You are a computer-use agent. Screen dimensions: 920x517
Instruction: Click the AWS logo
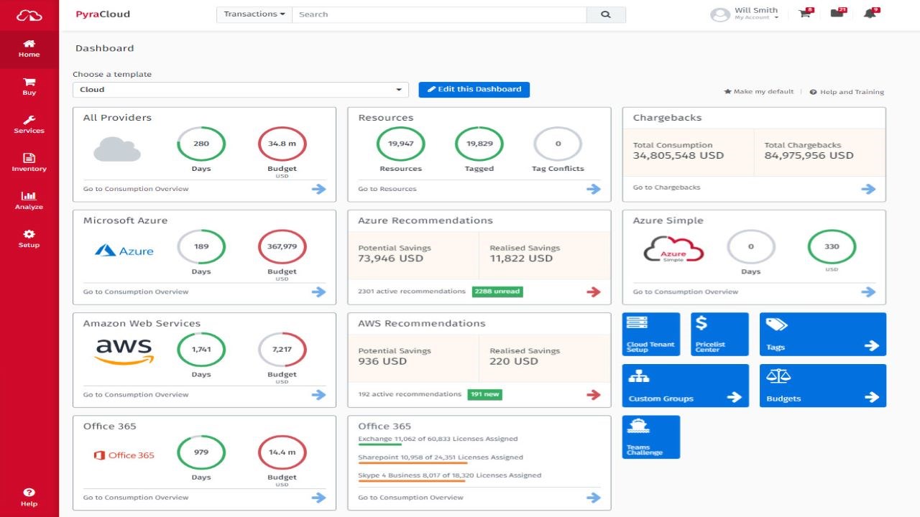[x=124, y=351]
